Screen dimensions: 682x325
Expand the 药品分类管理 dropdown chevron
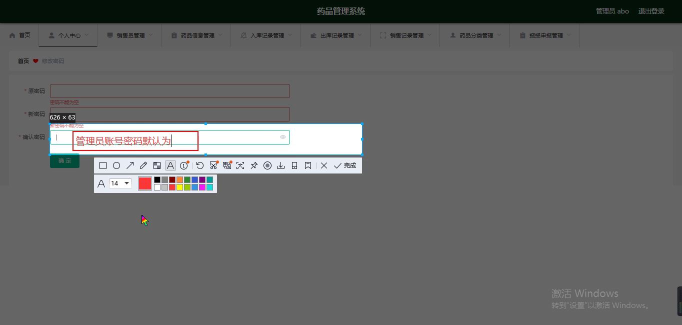[499, 35]
